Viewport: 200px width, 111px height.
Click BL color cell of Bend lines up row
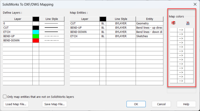[x=103, y=28]
